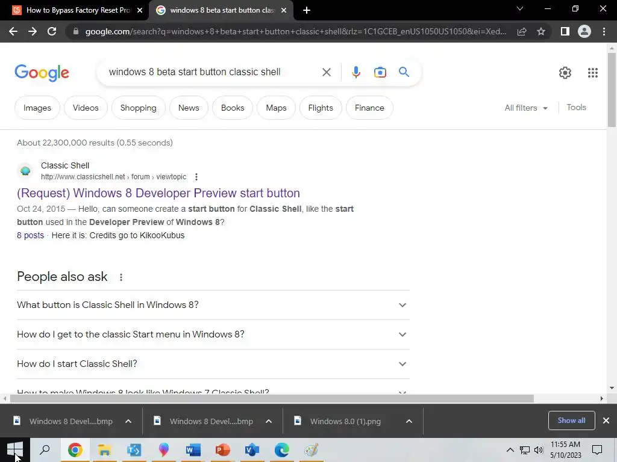The image size is (617, 462).
Task: Select the windows 8 beta start button tab
Action: click(x=221, y=11)
